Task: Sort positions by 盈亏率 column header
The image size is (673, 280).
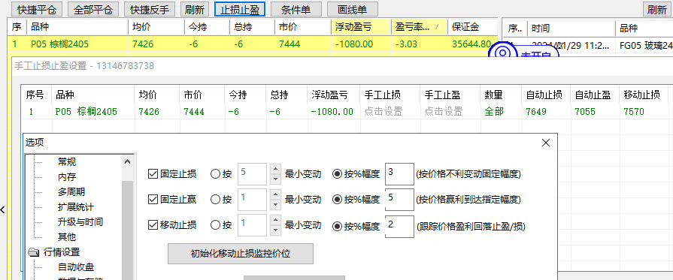Action: [x=419, y=28]
